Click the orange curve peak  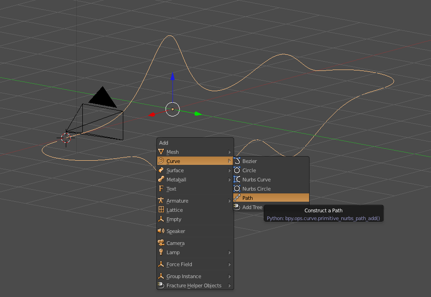click(170, 36)
